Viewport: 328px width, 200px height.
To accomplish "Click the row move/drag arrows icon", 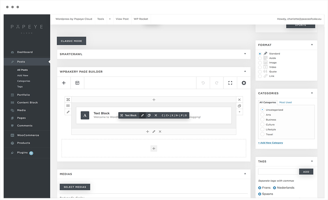I will pos(68,100).
